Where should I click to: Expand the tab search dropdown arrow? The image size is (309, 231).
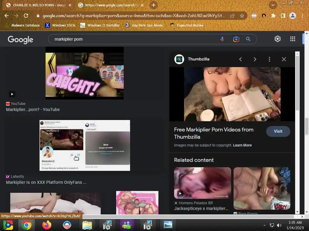[x=273, y=5]
